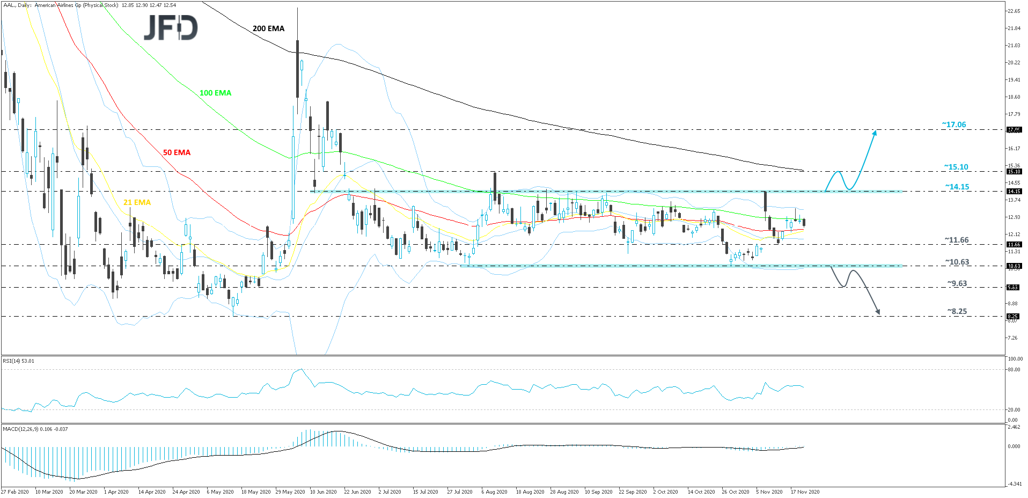Click the 27 Jul 2020 date label
The width and height of the screenshot is (1028, 498).
(x=460, y=492)
